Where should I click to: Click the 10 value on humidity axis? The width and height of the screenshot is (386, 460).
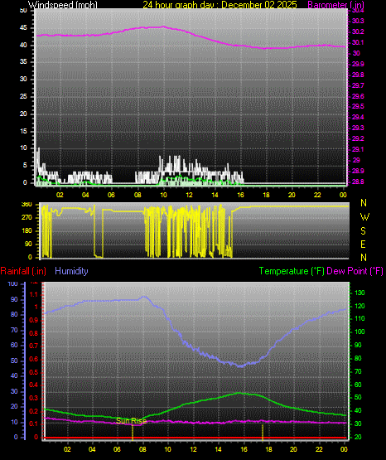coord(14,422)
